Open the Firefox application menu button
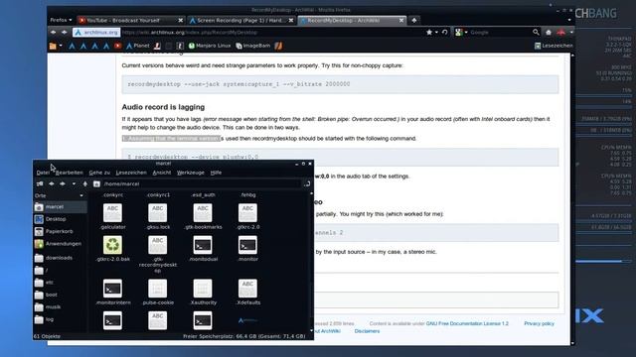The width and height of the screenshot is (636, 357). click(x=61, y=20)
